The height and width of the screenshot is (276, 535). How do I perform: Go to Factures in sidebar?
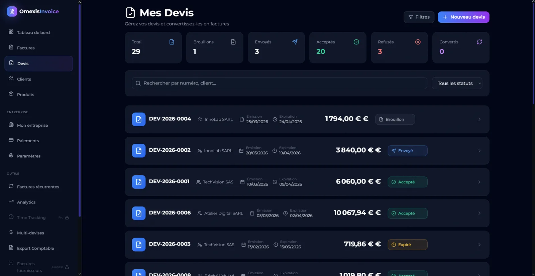[x=38, y=48]
